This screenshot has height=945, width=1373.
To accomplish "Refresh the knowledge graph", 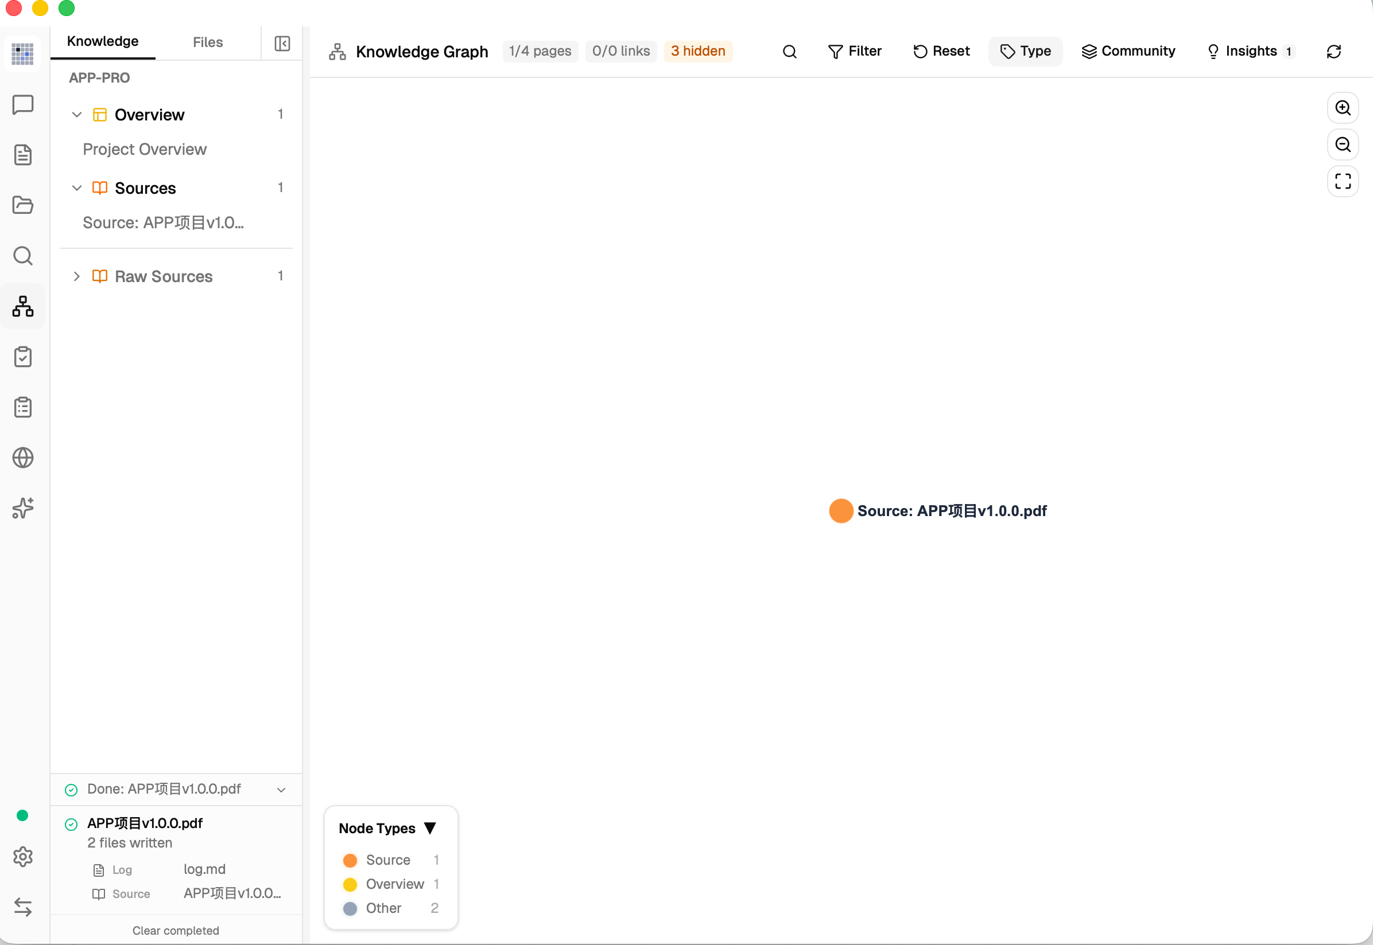I will pos(1333,52).
